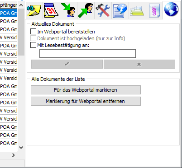
Task: Cancel with the X button
Action: (x=139, y=64)
